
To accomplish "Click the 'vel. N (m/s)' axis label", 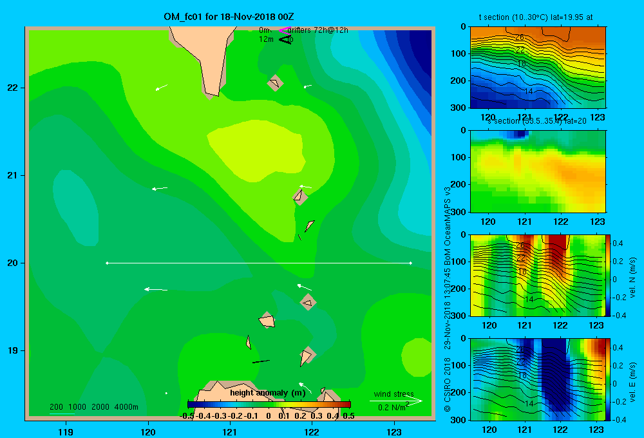I will coord(633,278).
